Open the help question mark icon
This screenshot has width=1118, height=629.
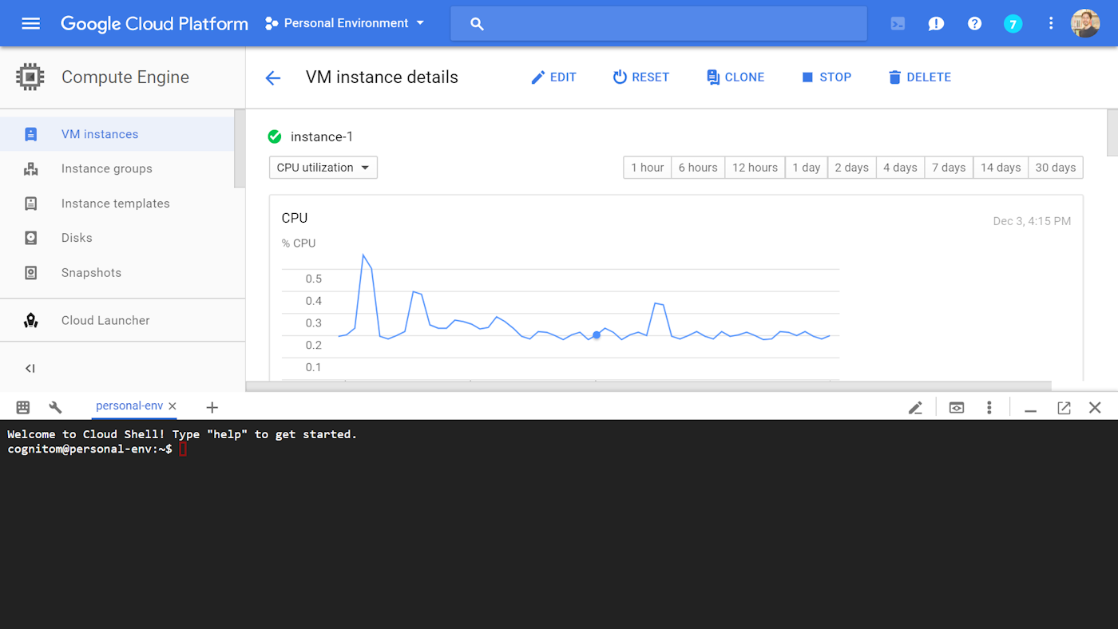[974, 24]
